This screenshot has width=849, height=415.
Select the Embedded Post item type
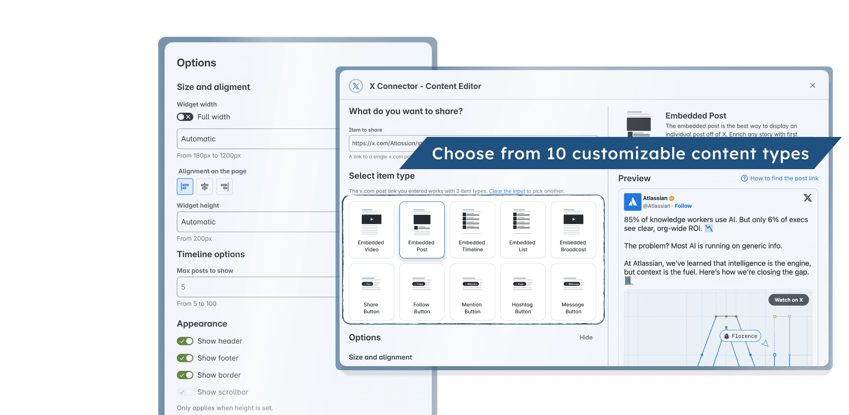422,230
